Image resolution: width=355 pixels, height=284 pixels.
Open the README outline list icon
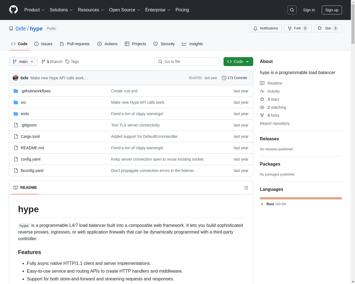246,188
